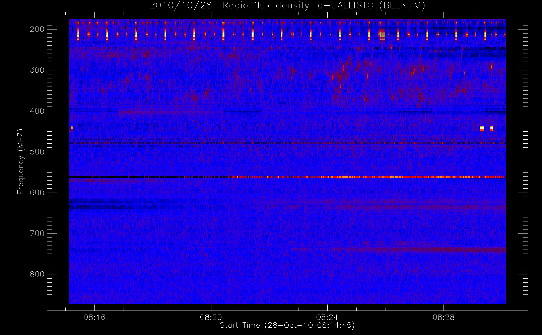Select the 700 frequency tick label
This screenshot has width=542, height=335.
(x=37, y=233)
